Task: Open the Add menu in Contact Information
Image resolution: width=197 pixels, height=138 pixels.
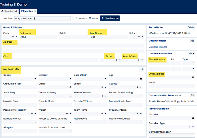Action: [191, 53]
